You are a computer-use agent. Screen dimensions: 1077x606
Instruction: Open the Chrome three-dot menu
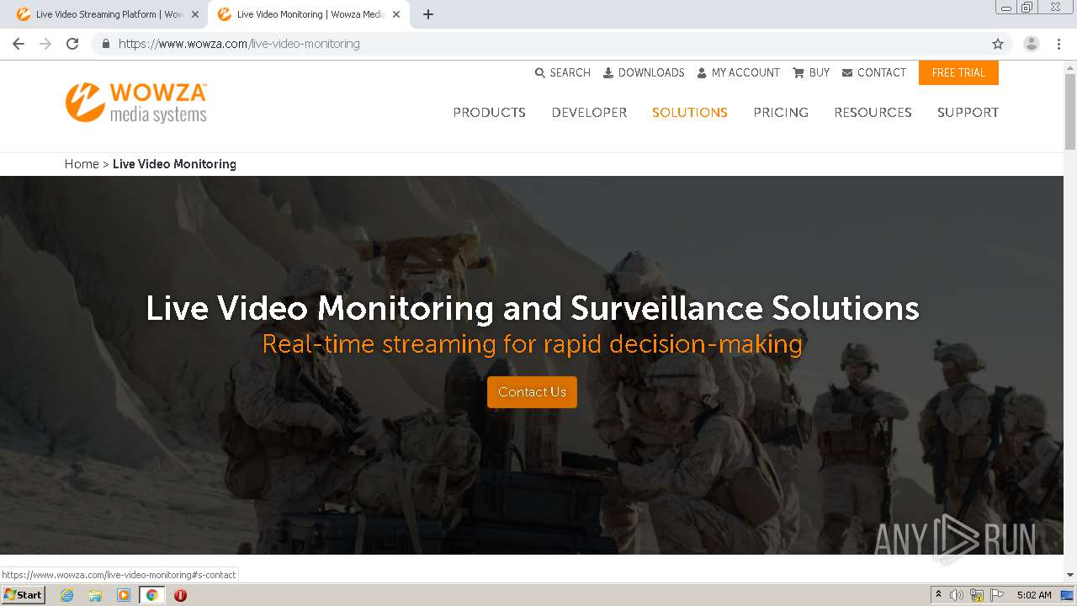pos(1058,44)
